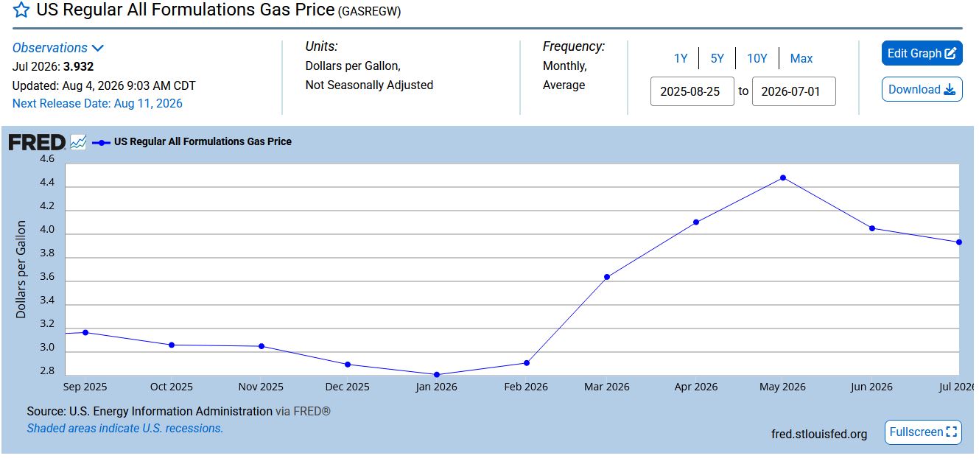Image resolution: width=979 pixels, height=464 pixels.
Task: Click the 4.4 y-axis tick label
Action: [46, 183]
